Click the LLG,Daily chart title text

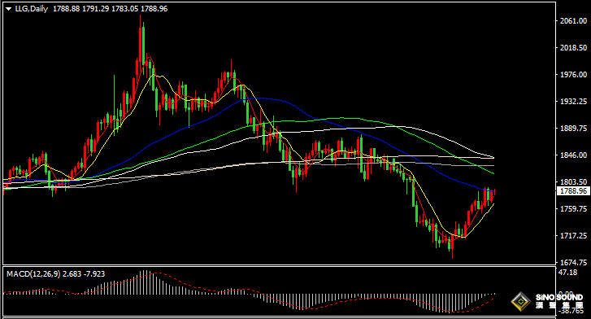point(32,9)
